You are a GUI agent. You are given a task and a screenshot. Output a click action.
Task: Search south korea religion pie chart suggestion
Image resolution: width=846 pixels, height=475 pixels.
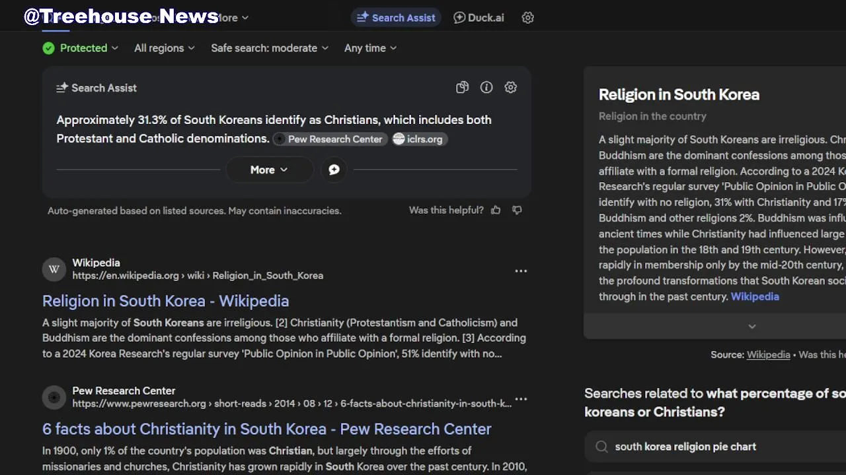tap(715, 447)
